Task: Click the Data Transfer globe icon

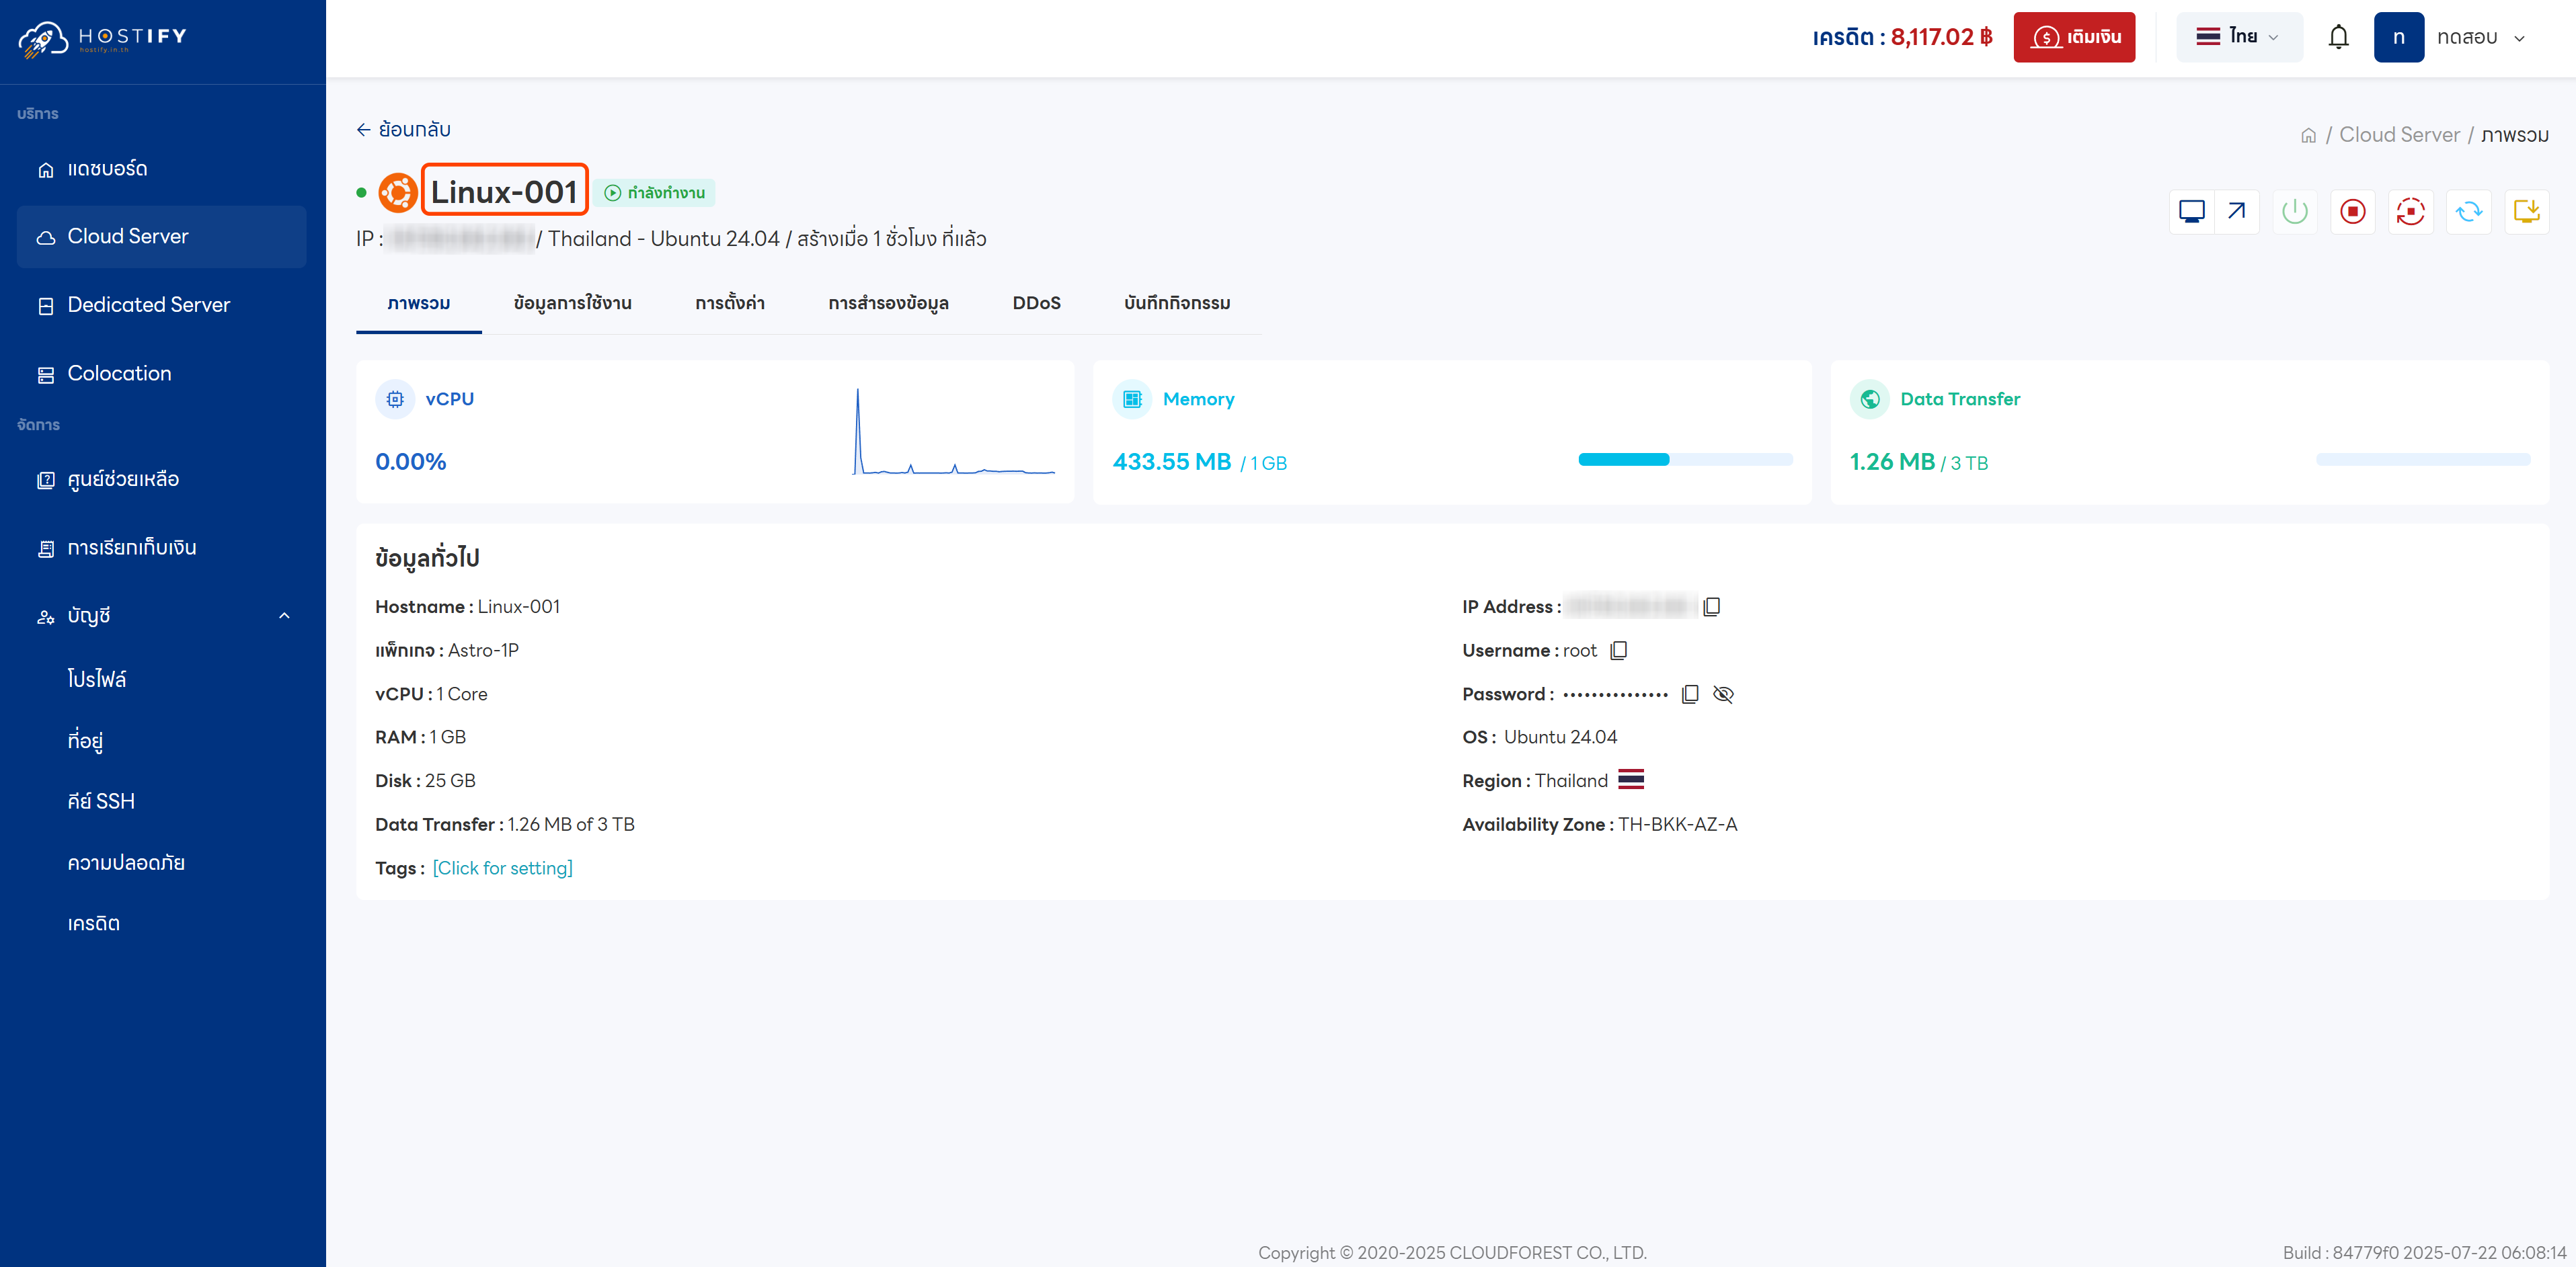Action: click(1869, 399)
